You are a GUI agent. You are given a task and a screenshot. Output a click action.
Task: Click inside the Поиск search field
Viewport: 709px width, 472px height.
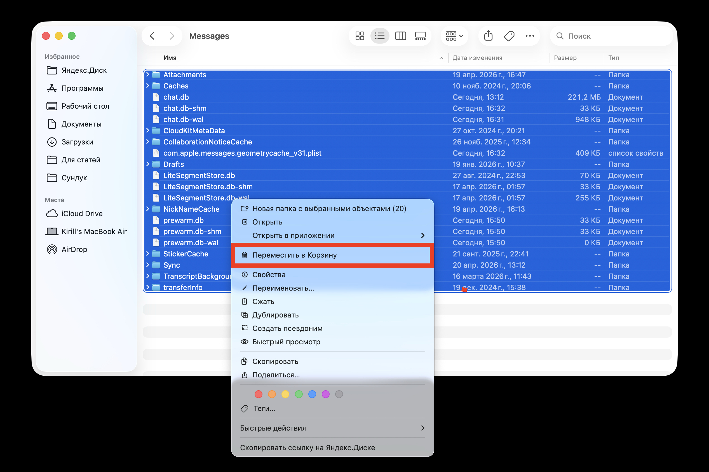pos(611,36)
